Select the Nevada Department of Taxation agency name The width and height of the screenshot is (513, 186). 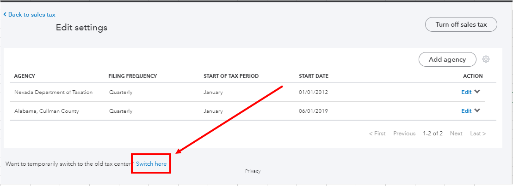coord(53,92)
